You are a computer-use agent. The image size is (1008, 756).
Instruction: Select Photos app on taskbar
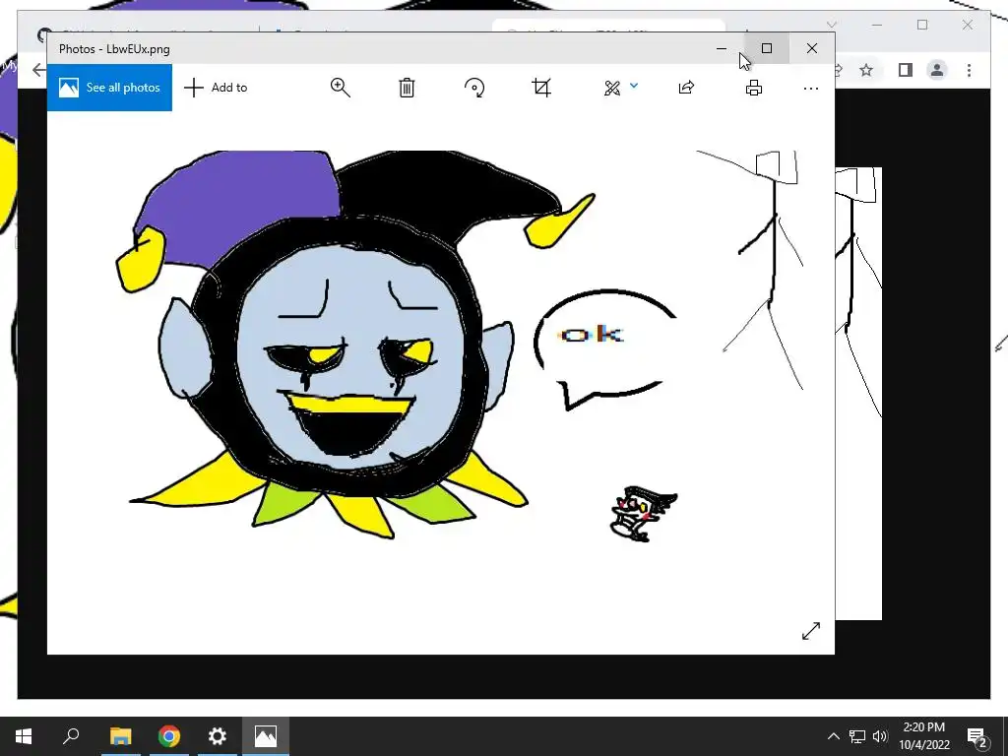tap(266, 736)
